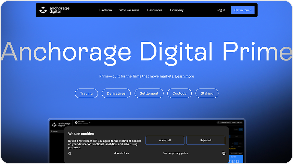Click the cookie settings gear icon
Viewport: 293px width, 164px height.
point(70,153)
